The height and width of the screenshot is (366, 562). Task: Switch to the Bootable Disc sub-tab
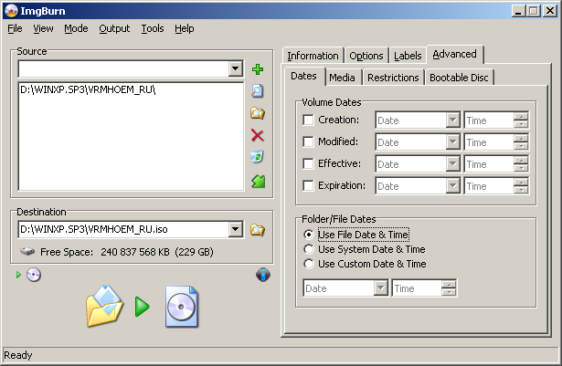click(x=459, y=78)
